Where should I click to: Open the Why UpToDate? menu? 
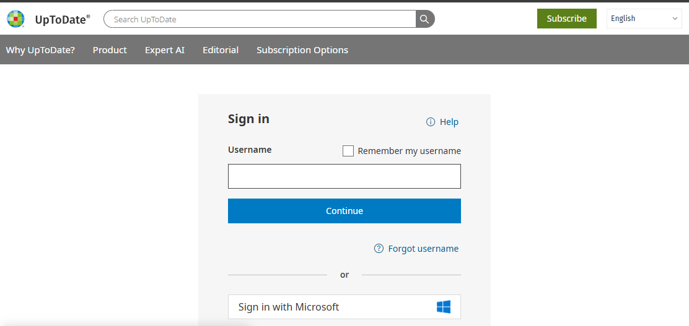[x=40, y=50]
